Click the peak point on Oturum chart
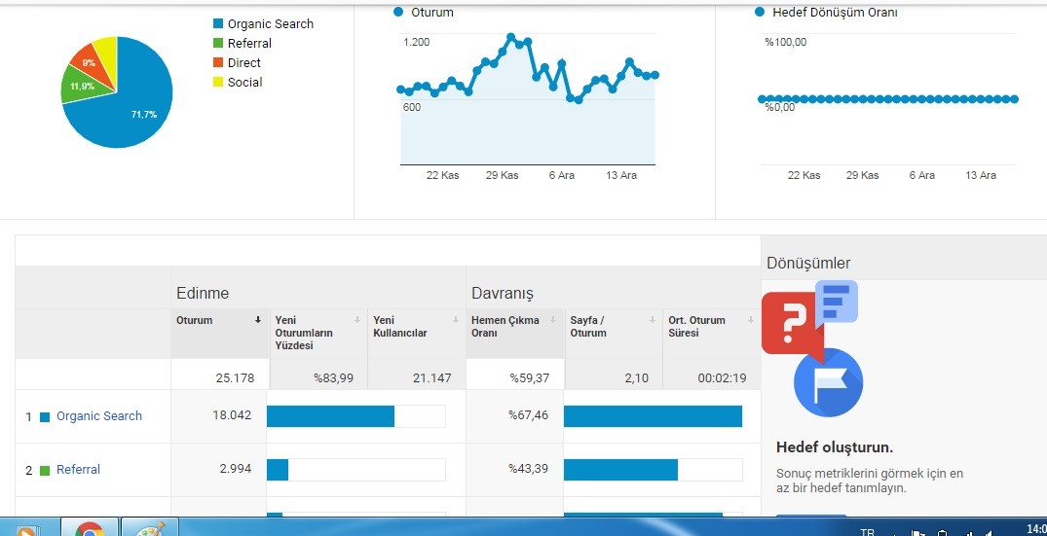The width and height of the screenshot is (1047, 536). [x=510, y=37]
